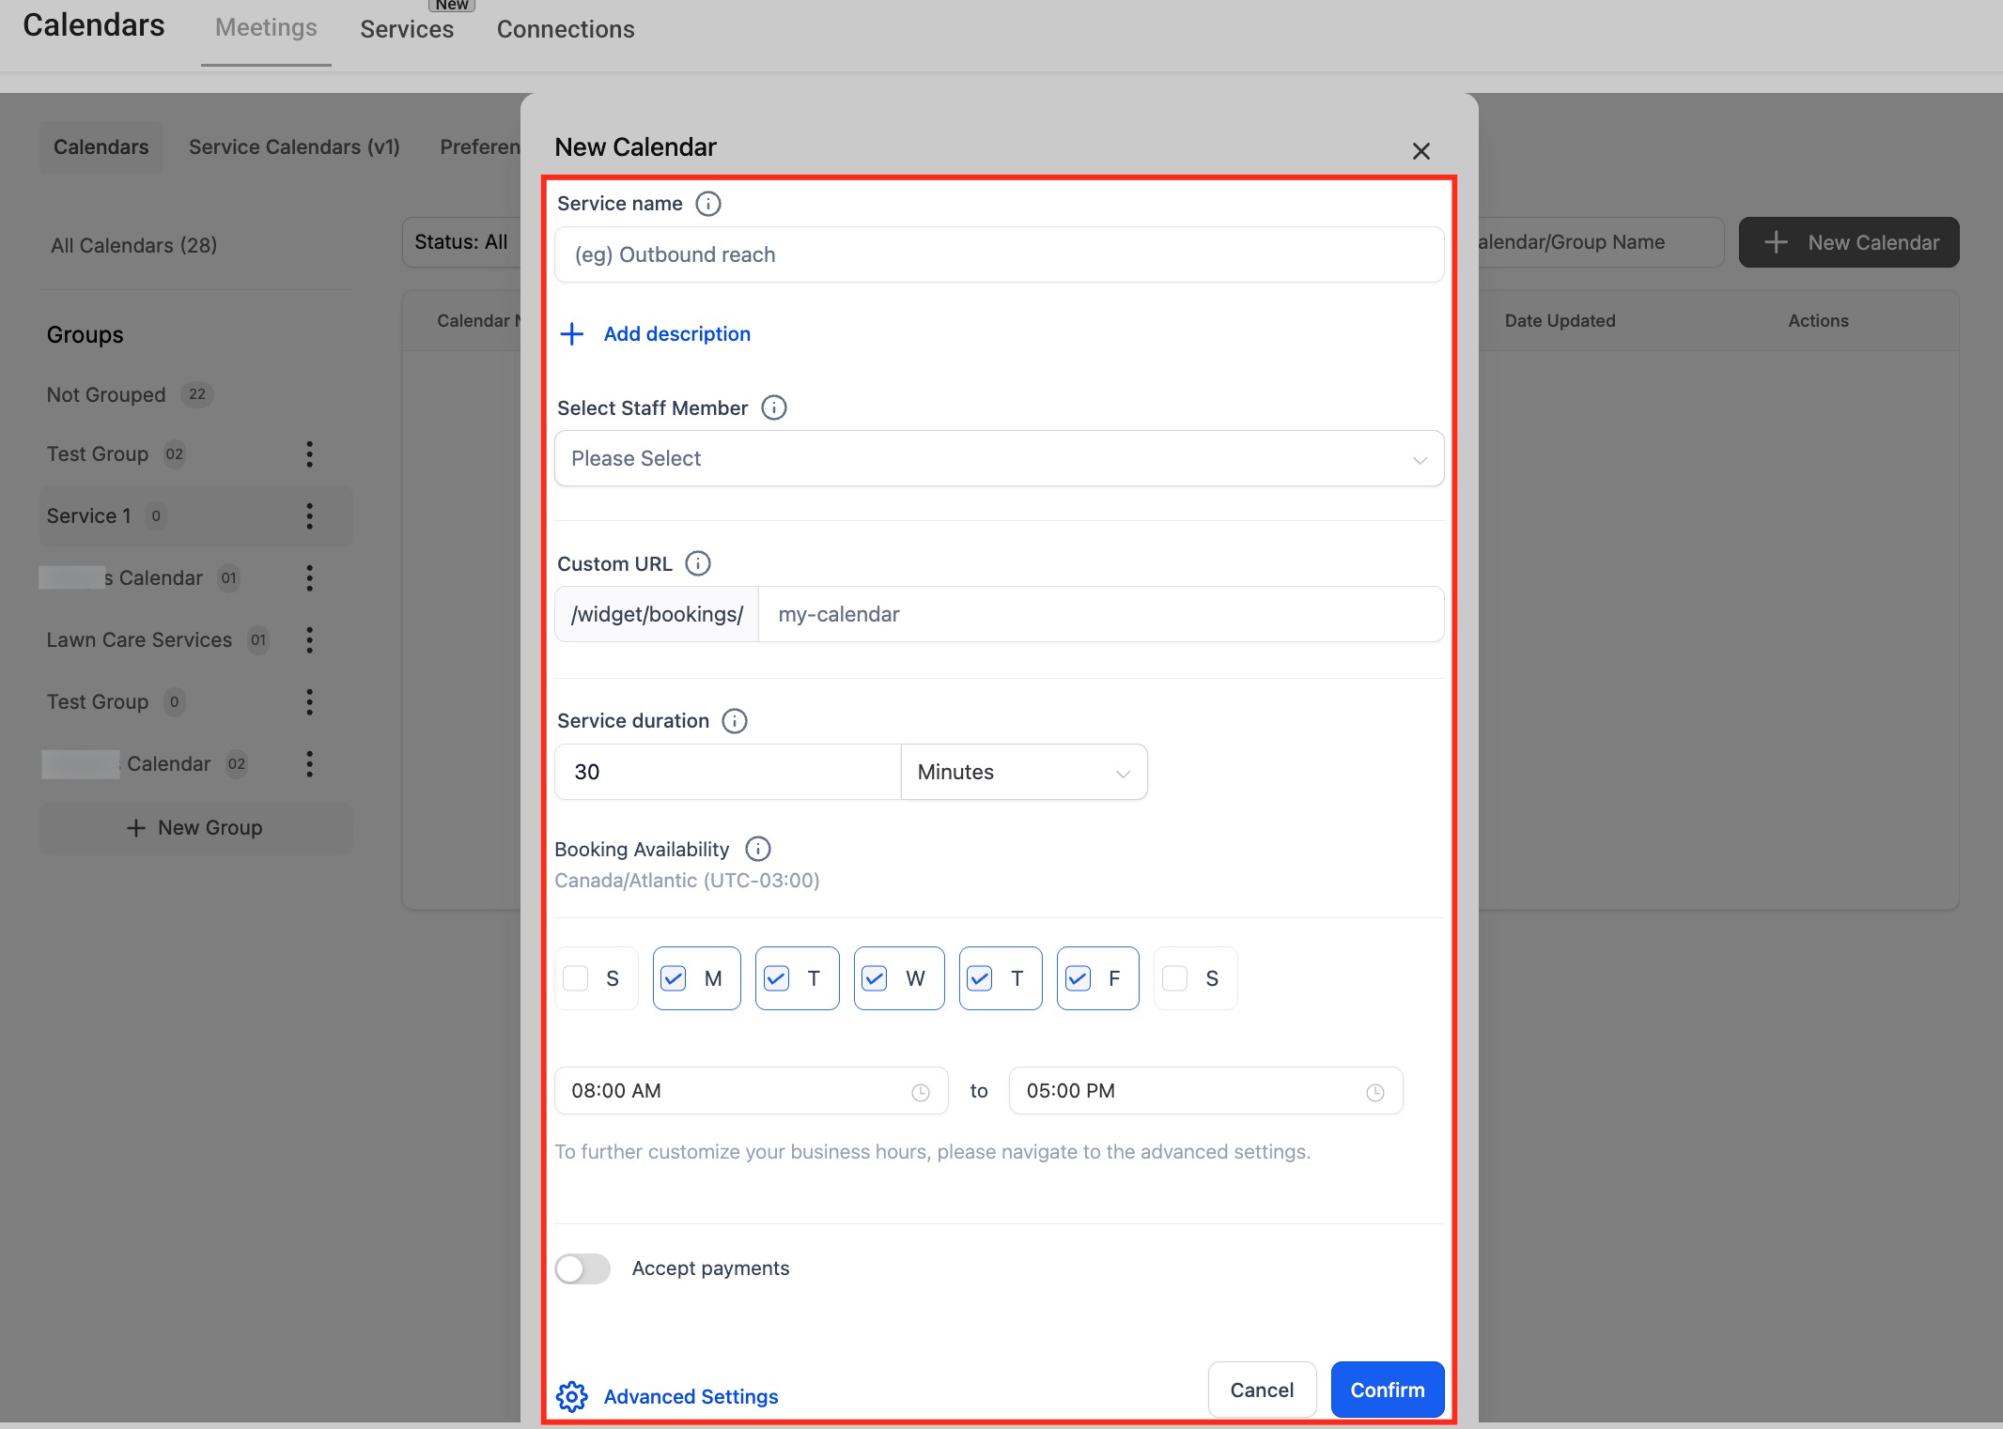Open the Select Staff Member dropdown
2003x1429 pixels.
point(998,458)
